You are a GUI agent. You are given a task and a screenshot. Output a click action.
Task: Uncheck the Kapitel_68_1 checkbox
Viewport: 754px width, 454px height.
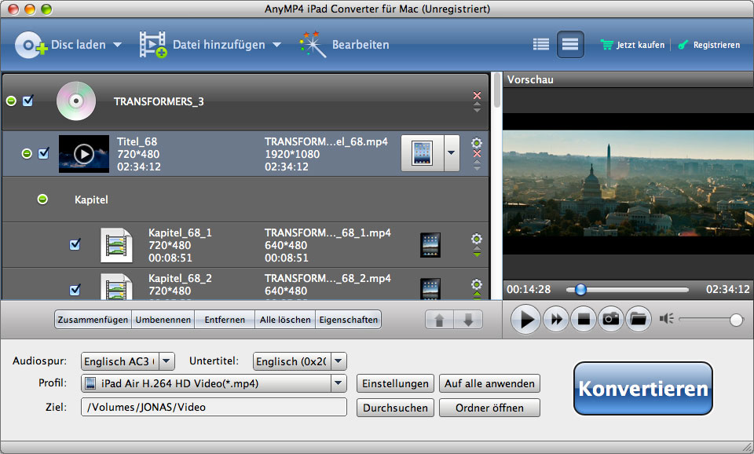(75, 244)
